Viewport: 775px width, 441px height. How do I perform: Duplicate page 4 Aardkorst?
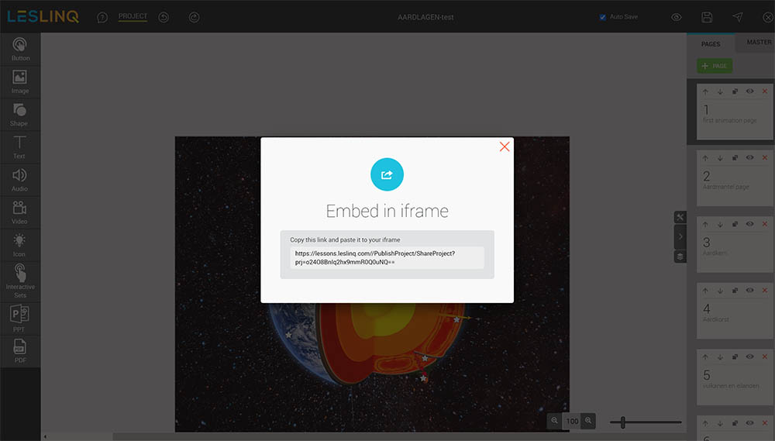pyautogui.click(x=735, y=290)
